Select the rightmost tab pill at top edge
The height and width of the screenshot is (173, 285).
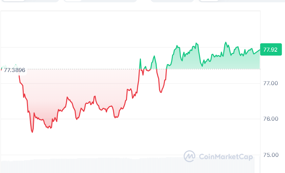242,1
